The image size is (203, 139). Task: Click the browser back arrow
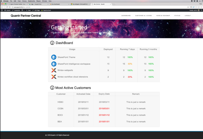click(2, 7)
